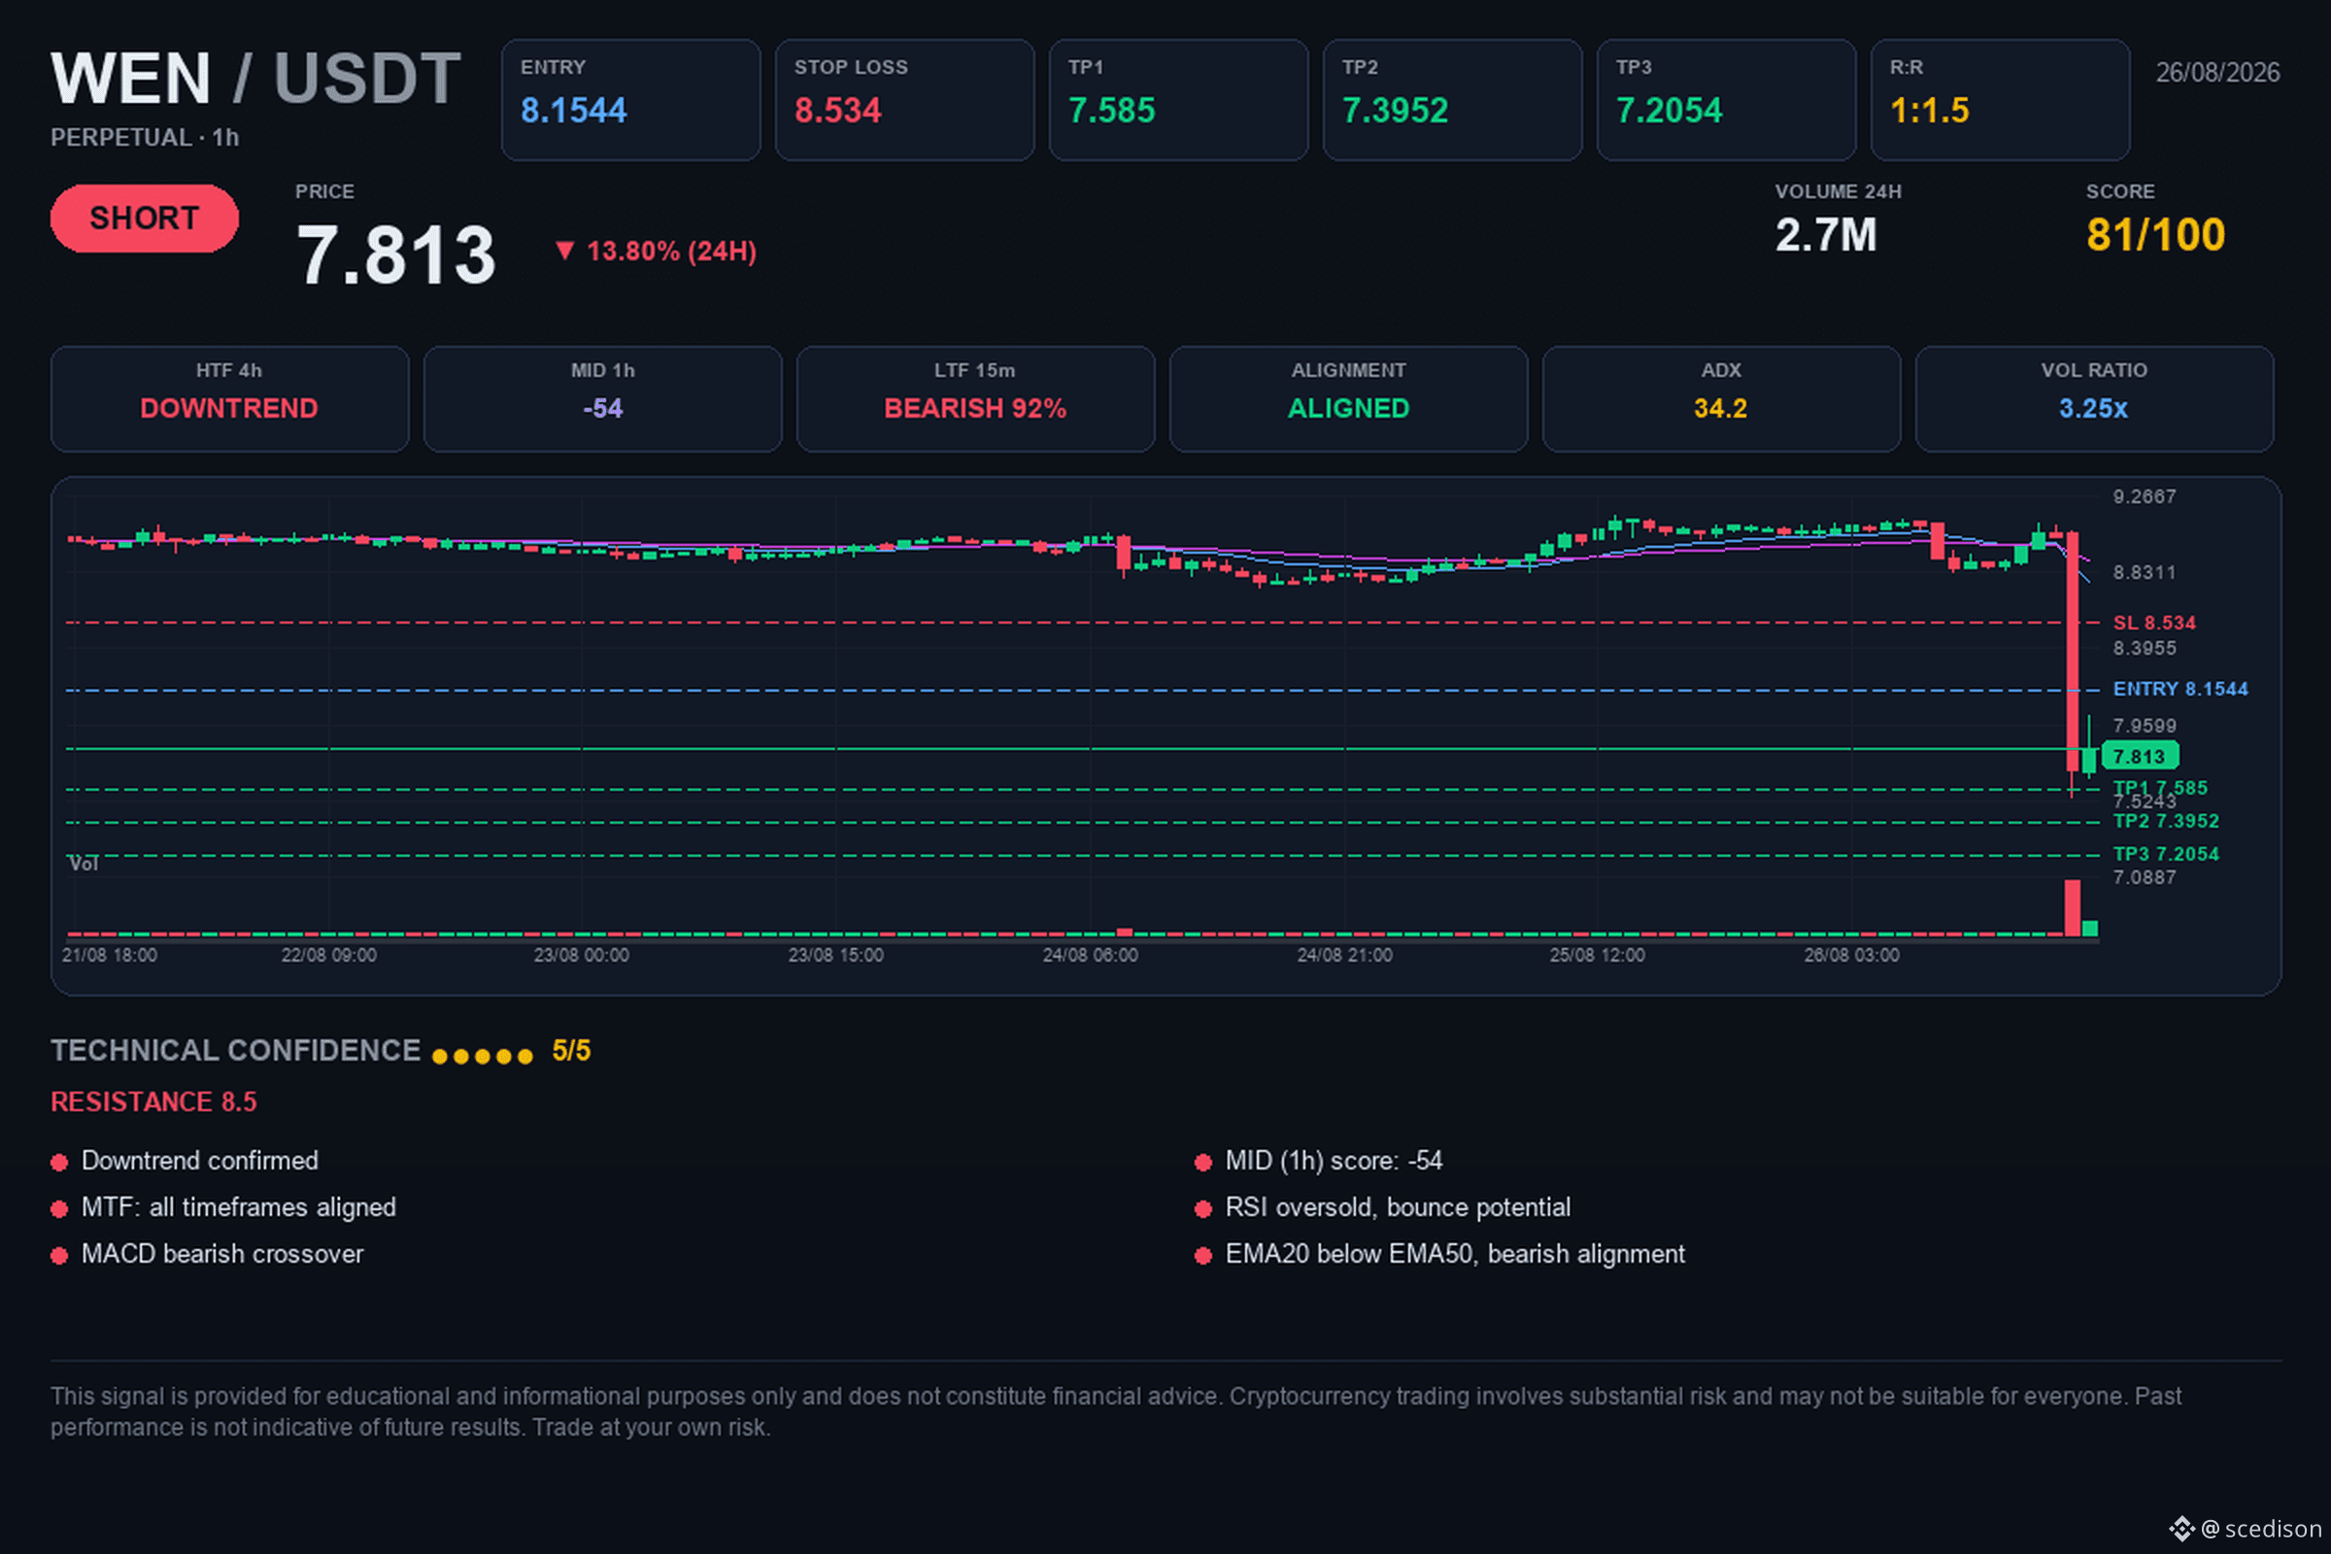Click the TECHNICAL CONFIDENCE heading

pyautogui.click(x=236, y=1051)
